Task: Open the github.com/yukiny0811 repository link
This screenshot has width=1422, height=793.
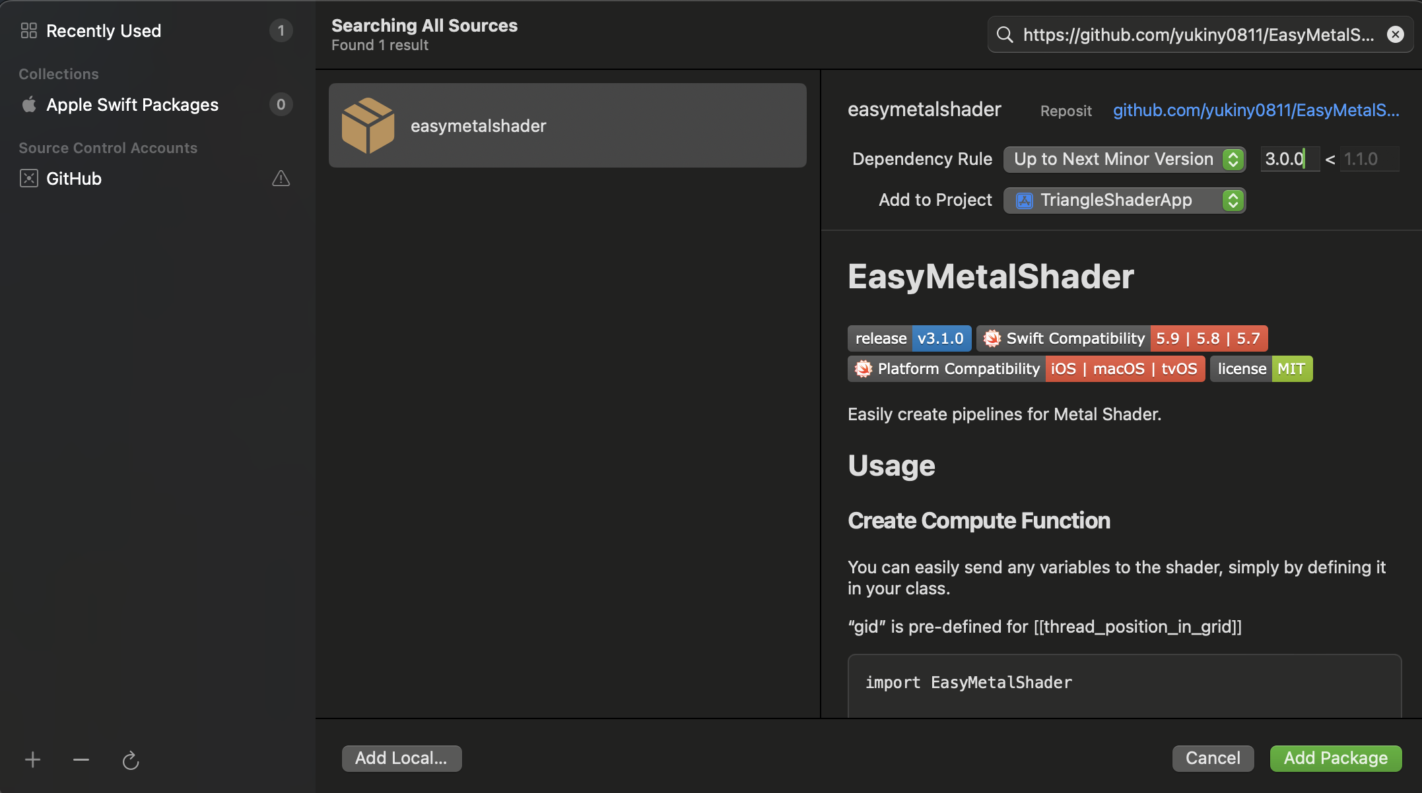Action: 1255,110
